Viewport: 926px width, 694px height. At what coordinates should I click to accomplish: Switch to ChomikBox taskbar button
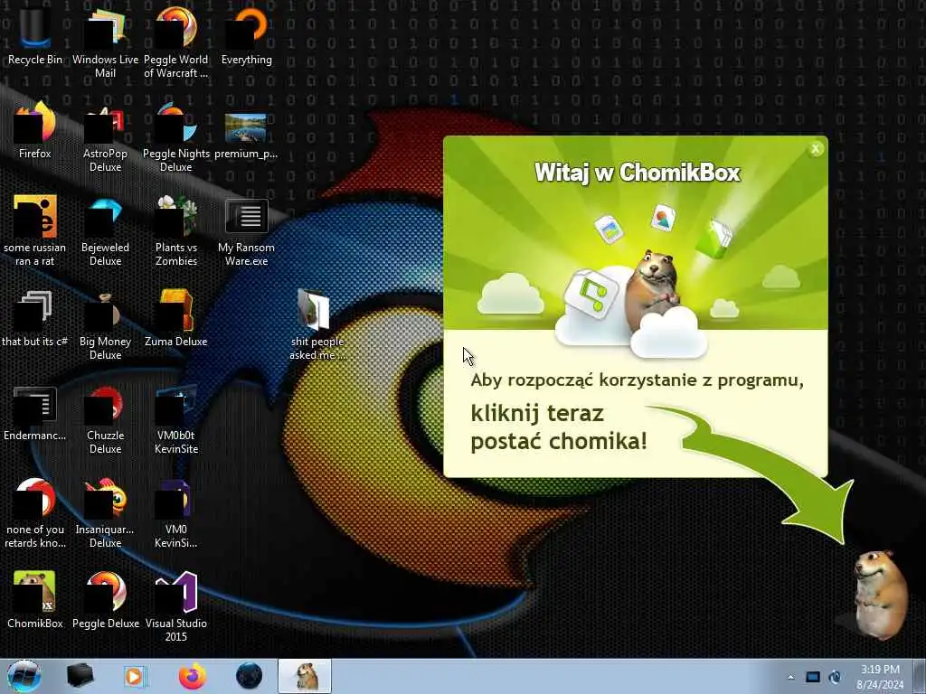(x=305, y=676)
